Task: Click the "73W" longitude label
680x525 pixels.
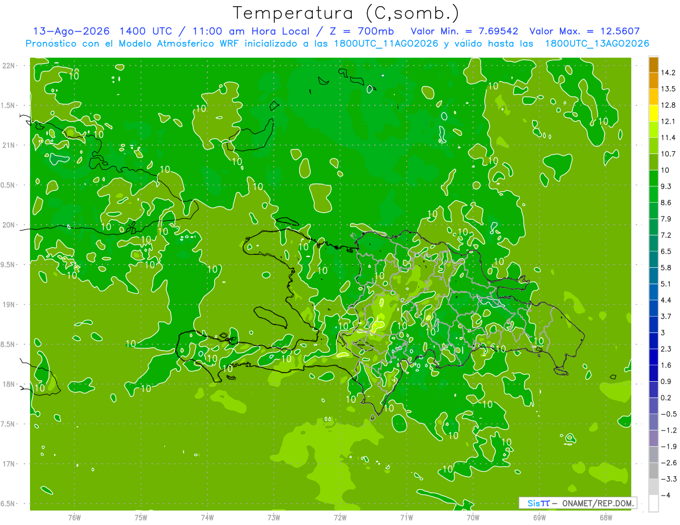Action: tap(274, 517)
